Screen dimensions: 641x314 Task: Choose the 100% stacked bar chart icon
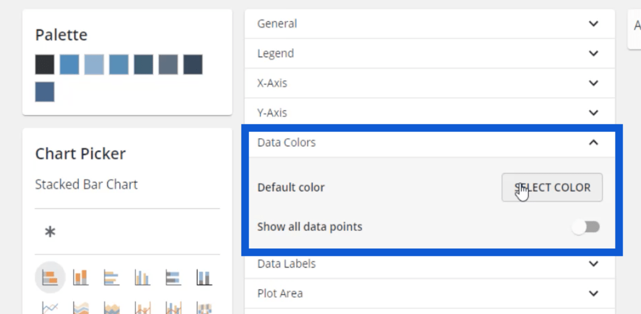click(173, 278)
